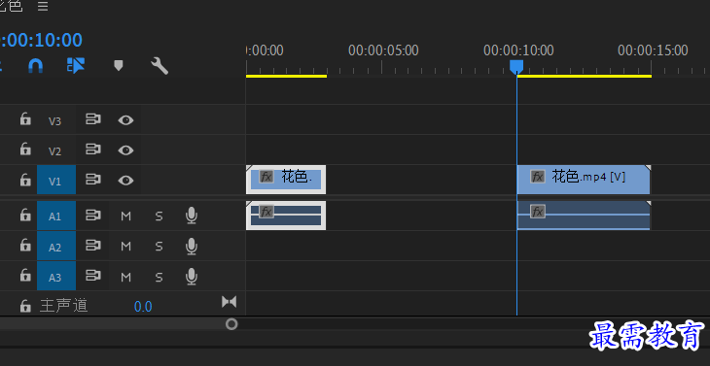Click the Linked Selection icon
The width and height of the screenshot is (710, 366).
coord(76,65)
